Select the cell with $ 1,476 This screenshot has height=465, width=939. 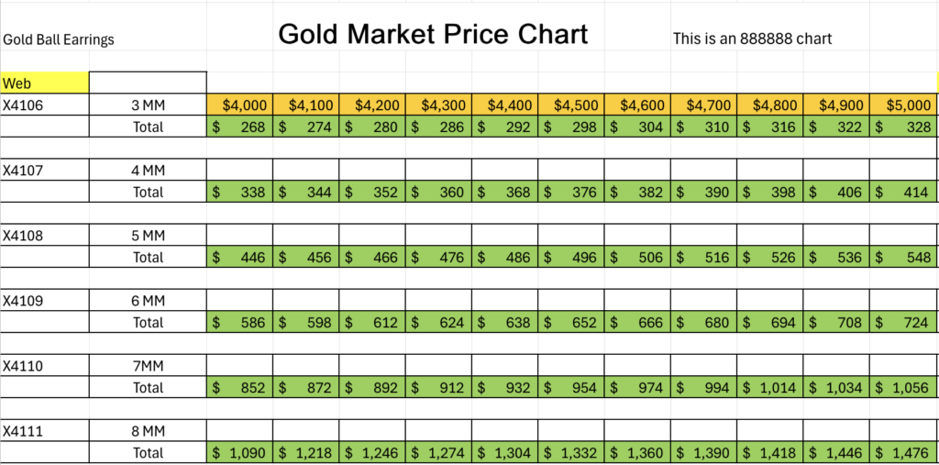(902, 453)
